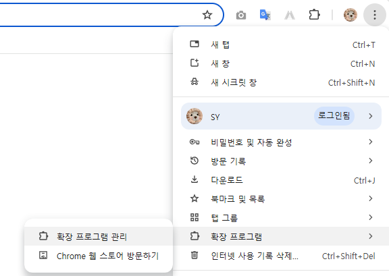Open 비밀번호 및 자동 완성
The width and height of the screenshot is (389, 276).
[281, 142]
